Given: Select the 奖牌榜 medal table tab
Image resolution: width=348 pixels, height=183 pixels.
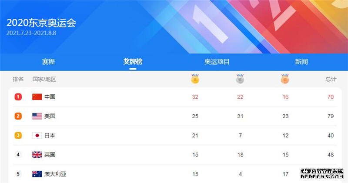Looking at the screenshot, I should point(133,62).
